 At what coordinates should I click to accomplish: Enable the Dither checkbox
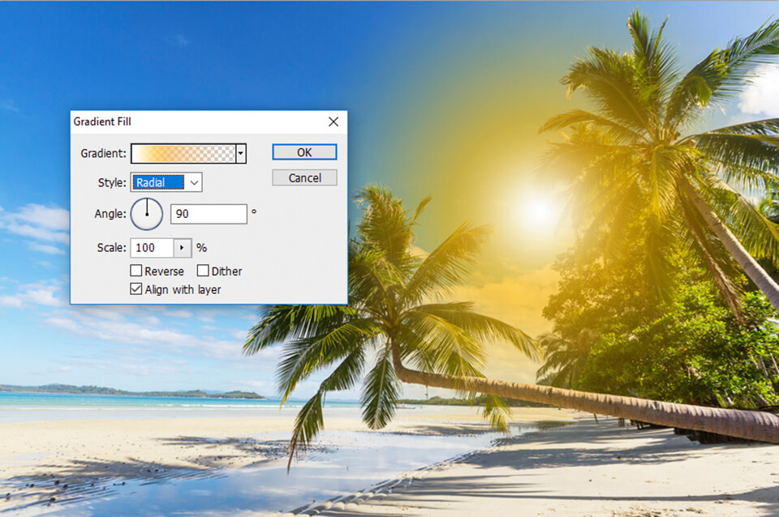coord(203,271)
